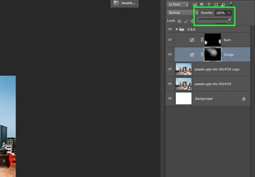Filter layers by adjustment layers icon
This screenshot has width=255, height=177.
(x=202, y=5)
